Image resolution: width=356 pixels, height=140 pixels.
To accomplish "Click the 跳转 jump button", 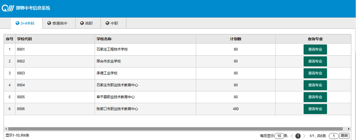I will [344, 136].
